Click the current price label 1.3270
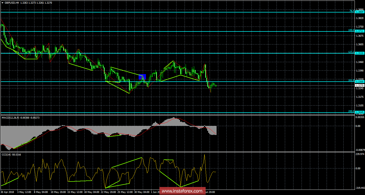 coord(360,85)
